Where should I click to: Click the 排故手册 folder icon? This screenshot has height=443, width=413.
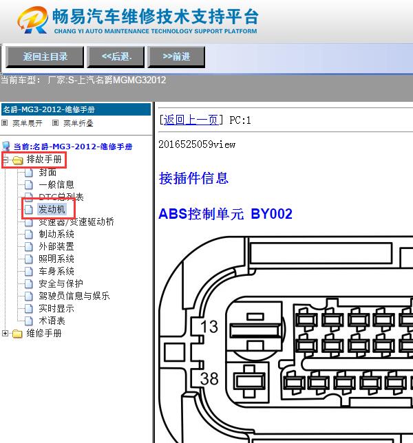pos(17,160)
